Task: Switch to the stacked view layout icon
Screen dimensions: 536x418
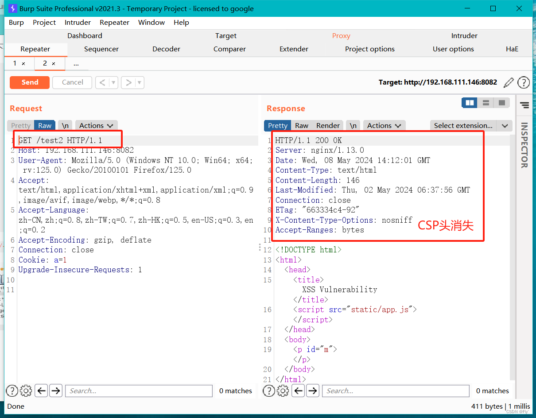Action: pyautogui.click(x=486, y=103)
